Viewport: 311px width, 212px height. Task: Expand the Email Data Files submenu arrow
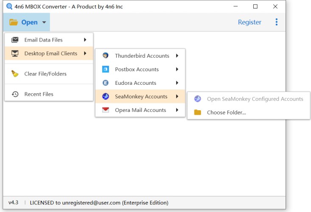point(85,39)
